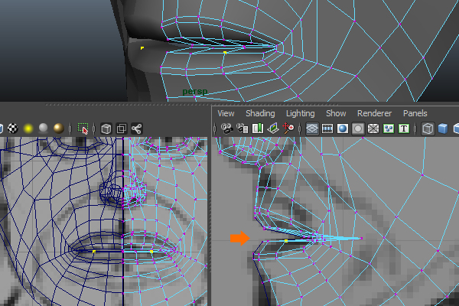
Task: Click the image plane icon
Action: [273, 129]
